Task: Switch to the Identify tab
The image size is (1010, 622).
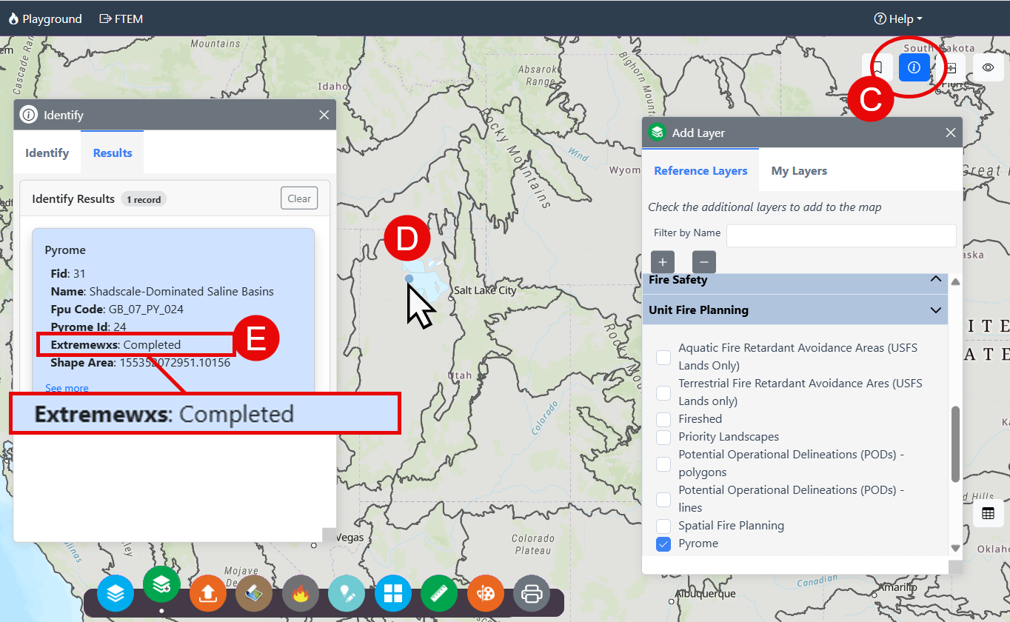Action: (47, 153)
